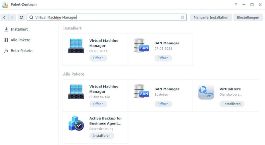Click Business, Die... category label
Image resolution: width=265 pixels, height=145 pixels.
pyautogui.click(x=101, y=97)
